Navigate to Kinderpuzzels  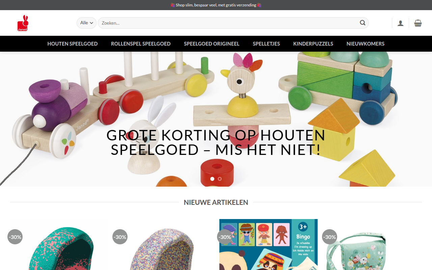(313, 44)
